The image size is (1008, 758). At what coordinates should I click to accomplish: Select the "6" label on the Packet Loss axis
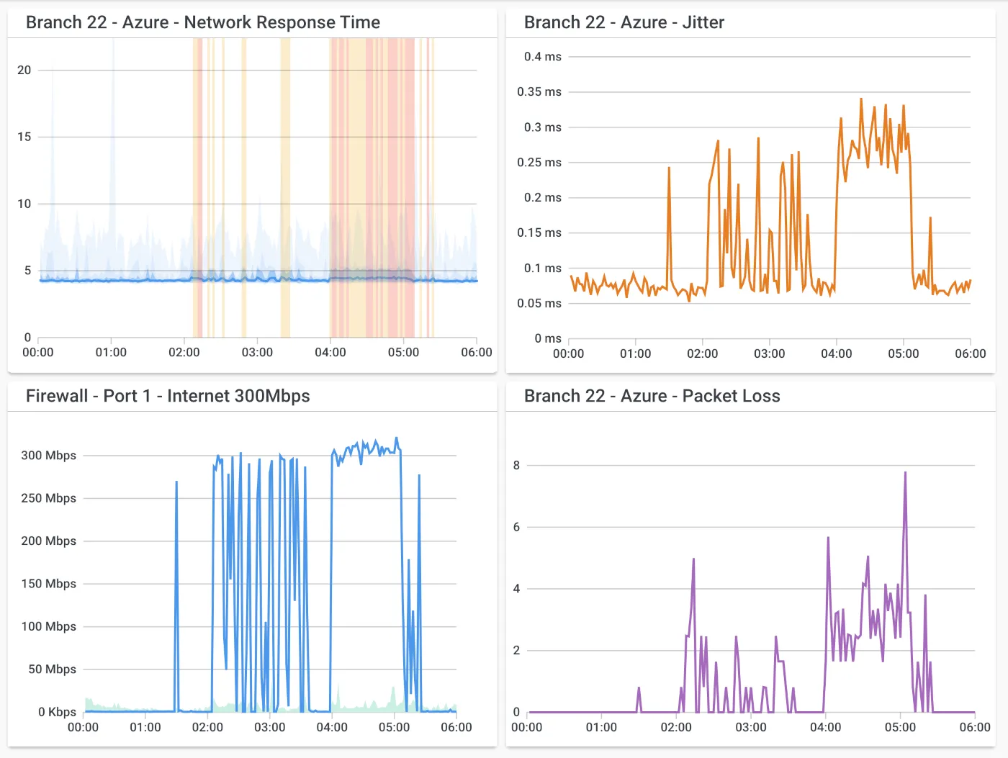click(x=516, y=528)
